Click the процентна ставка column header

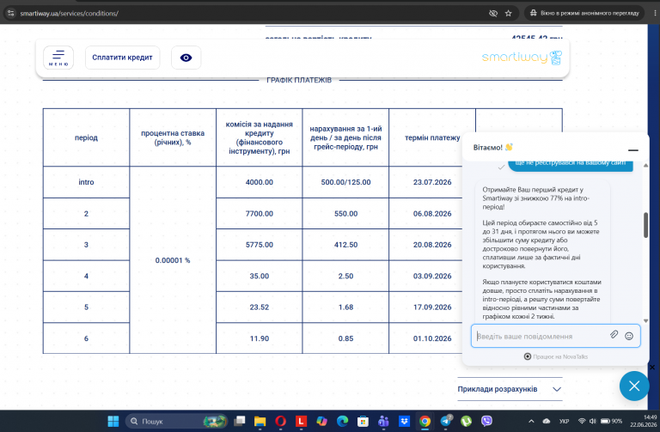tap(173, 137)
